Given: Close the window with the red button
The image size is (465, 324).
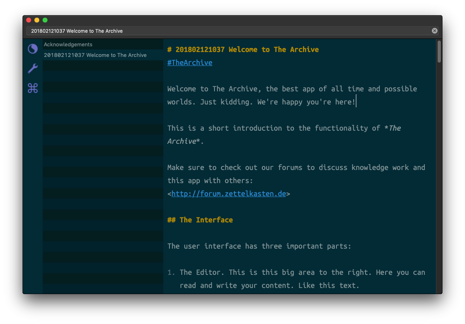Looking at the screenshot, I should 29,20.
